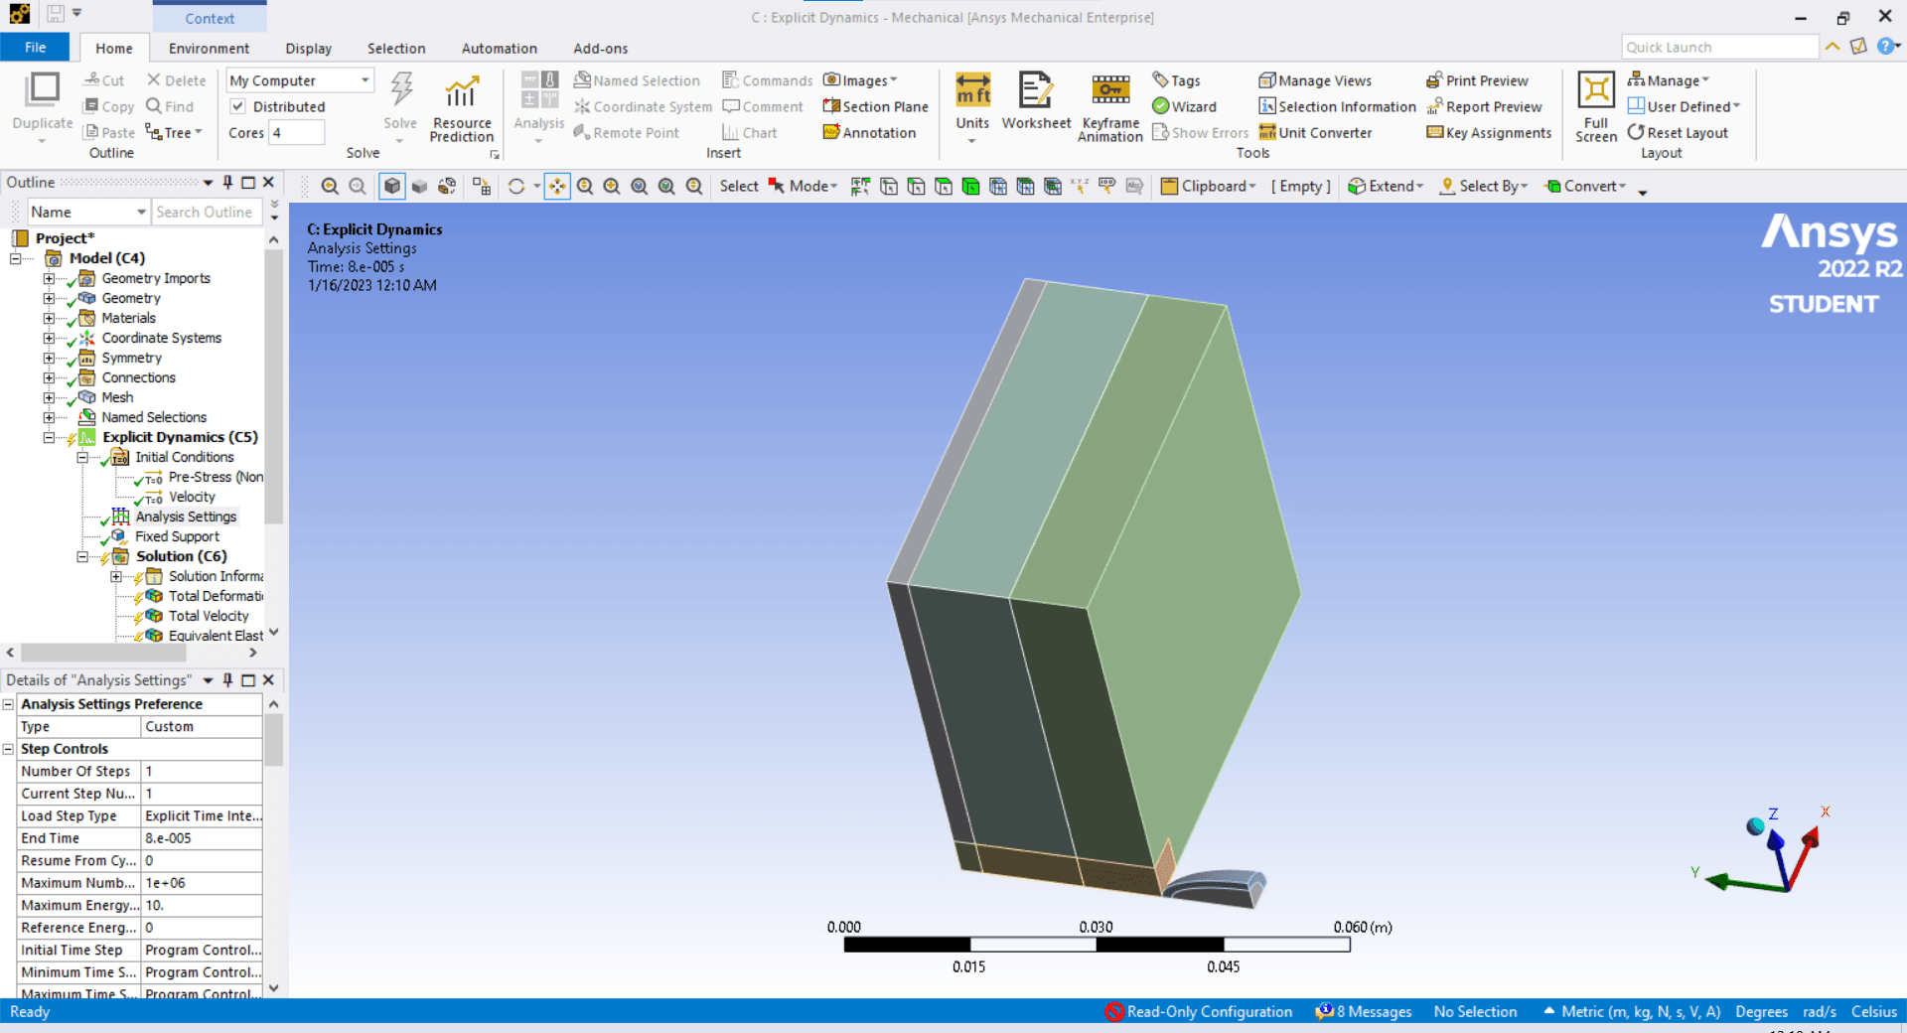Image resolution: width=1907 pixels, height=1033 pixels.
Task: Collapse the Explicit Dynamics (C5) tree node
Action: click(49, 437)
